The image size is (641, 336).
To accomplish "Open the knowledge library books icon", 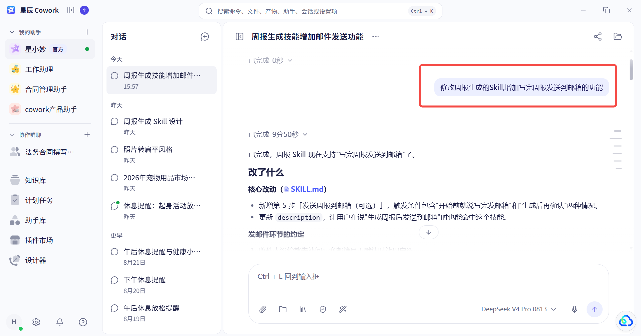I will [303, 309].
